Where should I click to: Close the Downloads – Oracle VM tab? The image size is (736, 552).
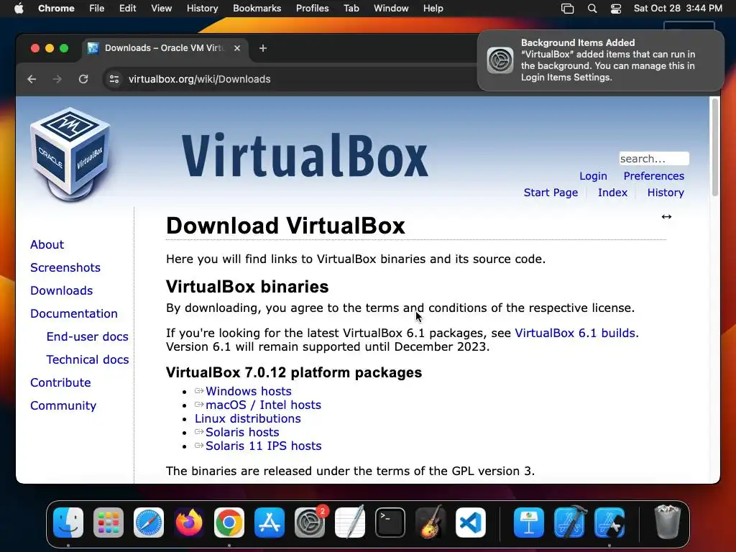point(237,48)
